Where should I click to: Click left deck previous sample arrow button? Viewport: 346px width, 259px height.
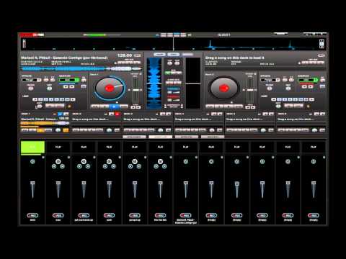[x=66, y=86]
